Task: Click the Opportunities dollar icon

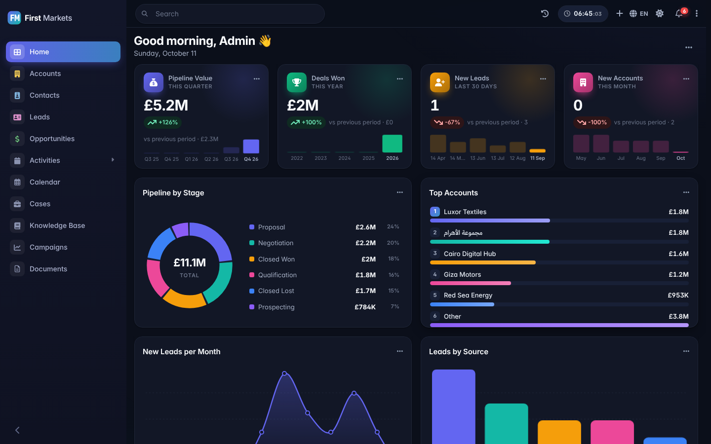Action: tap(17, 139)
